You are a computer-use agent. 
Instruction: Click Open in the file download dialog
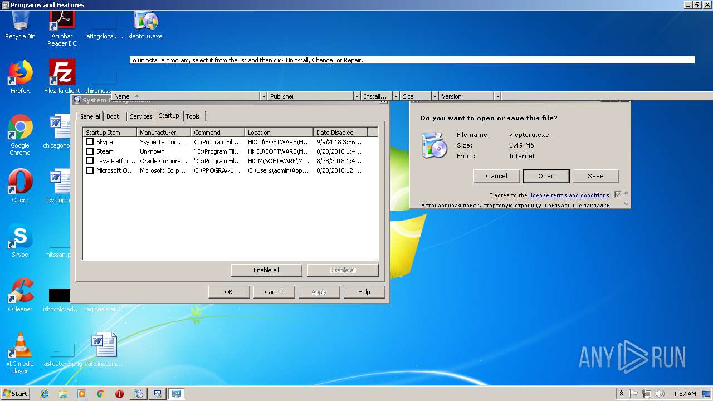point(546,176)
